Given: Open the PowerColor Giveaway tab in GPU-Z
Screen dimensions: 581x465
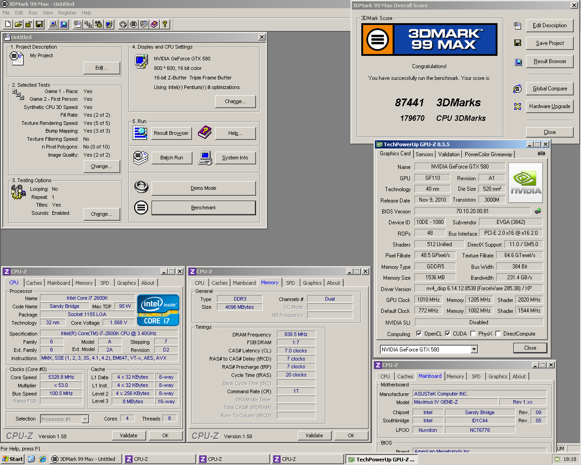Looking at the screenshot, I should tap(488, 154).
